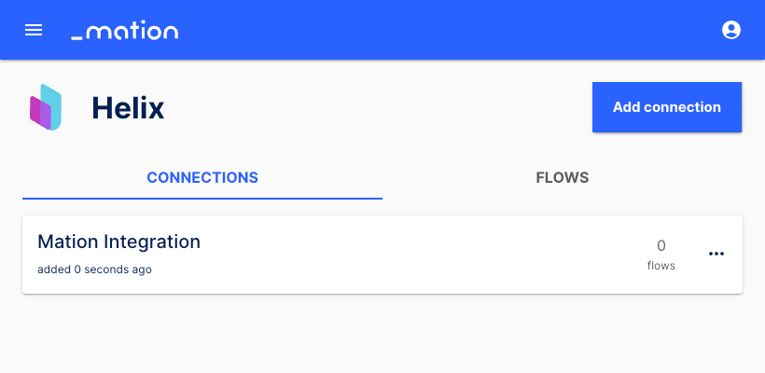This screenshot has width=765, height=373.
Task: Open the three-dot connection options menu
Action: (716, 254)
